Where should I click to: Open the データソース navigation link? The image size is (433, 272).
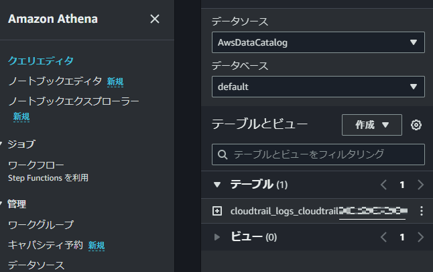(x=36, y=265)
